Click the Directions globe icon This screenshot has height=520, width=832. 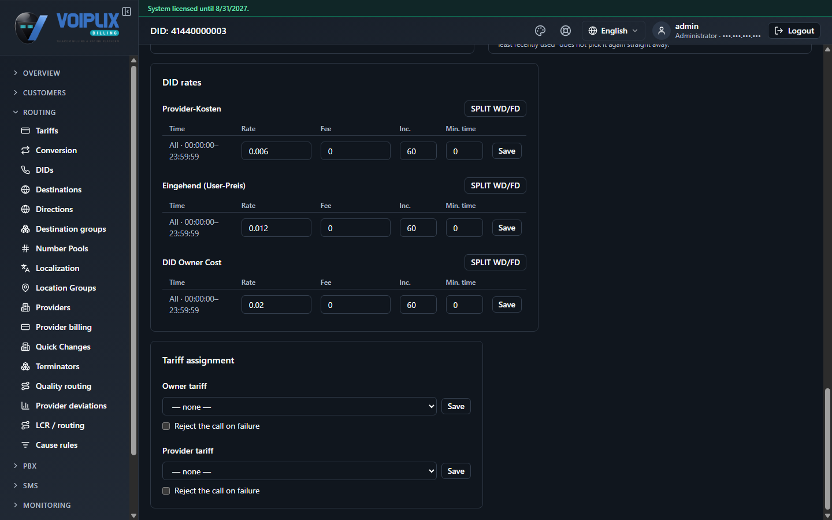pos(25,209)
